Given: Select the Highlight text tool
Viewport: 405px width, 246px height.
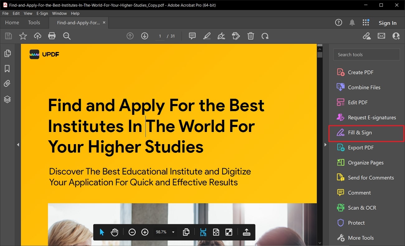Looking at the screenshot, I should click(207, 36).
